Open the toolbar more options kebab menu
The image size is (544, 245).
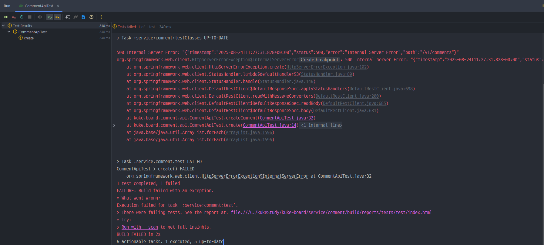point(101,17)
